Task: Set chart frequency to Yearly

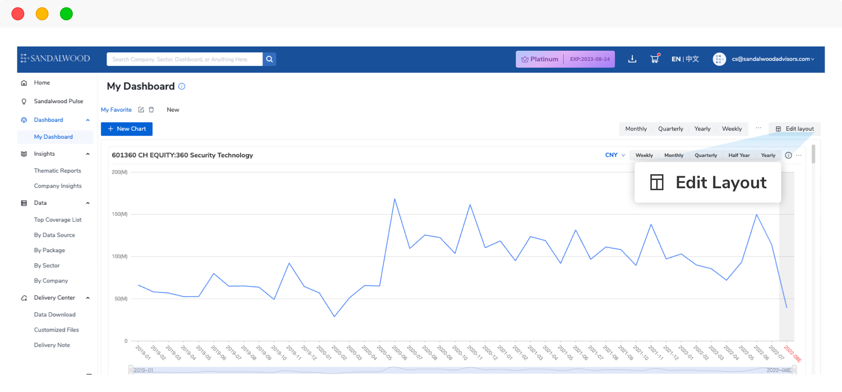Action: 768,155
